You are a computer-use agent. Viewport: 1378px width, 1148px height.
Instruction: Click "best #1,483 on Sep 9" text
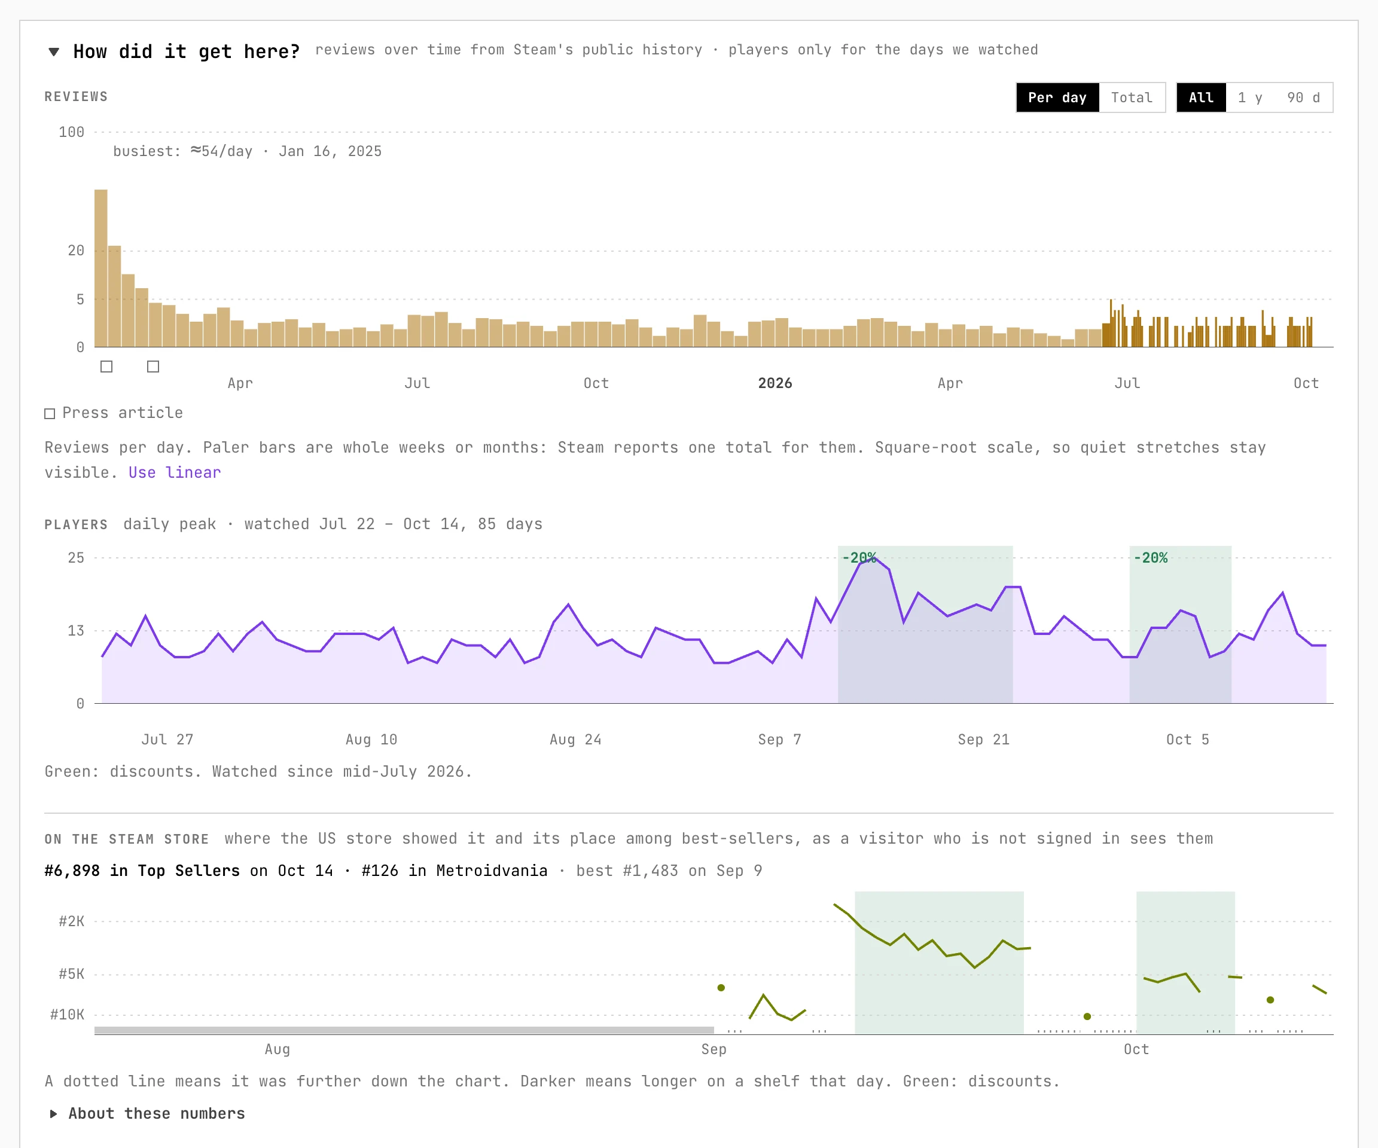669,871
